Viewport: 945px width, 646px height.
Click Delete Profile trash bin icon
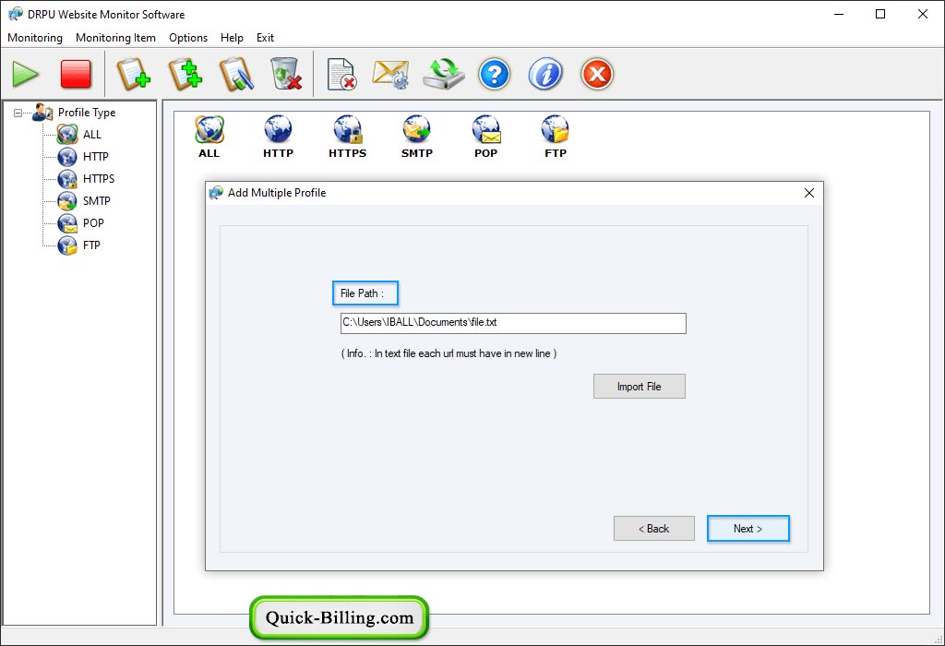[286, 74]
